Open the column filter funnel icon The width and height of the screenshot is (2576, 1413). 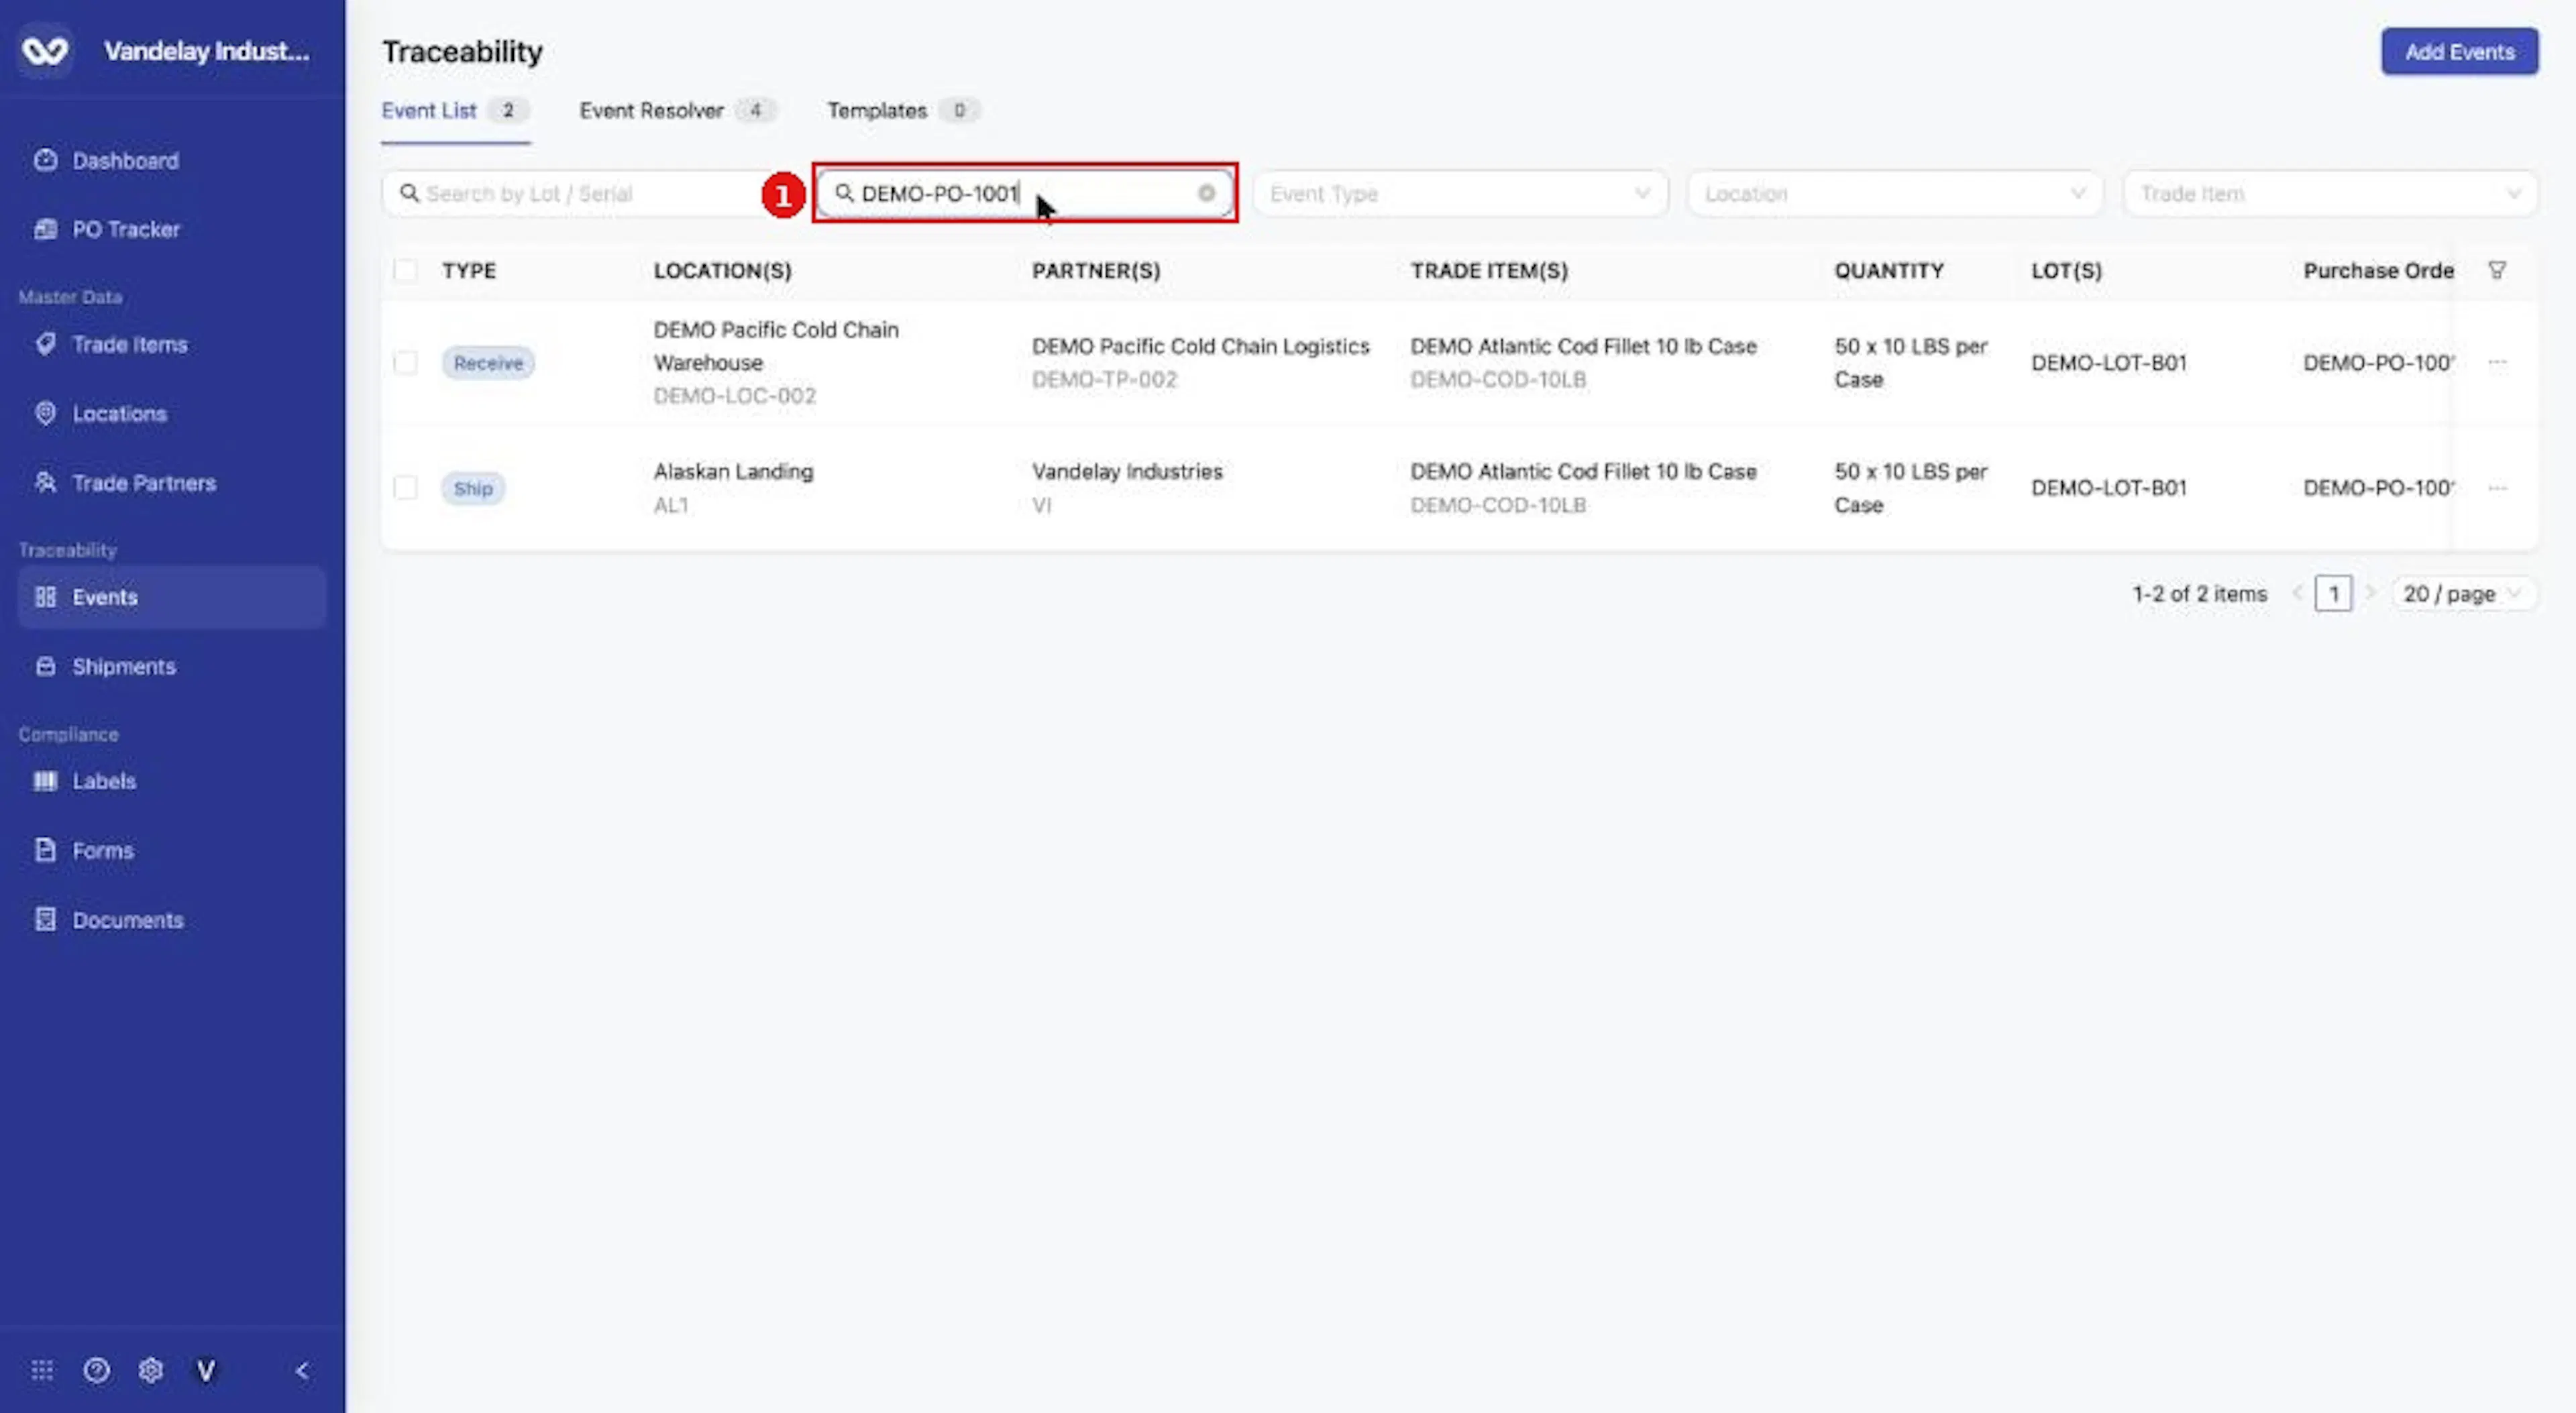click(x=2497, y=270)
